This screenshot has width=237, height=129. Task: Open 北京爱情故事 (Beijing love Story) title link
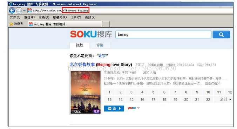(x=101, y=64)
